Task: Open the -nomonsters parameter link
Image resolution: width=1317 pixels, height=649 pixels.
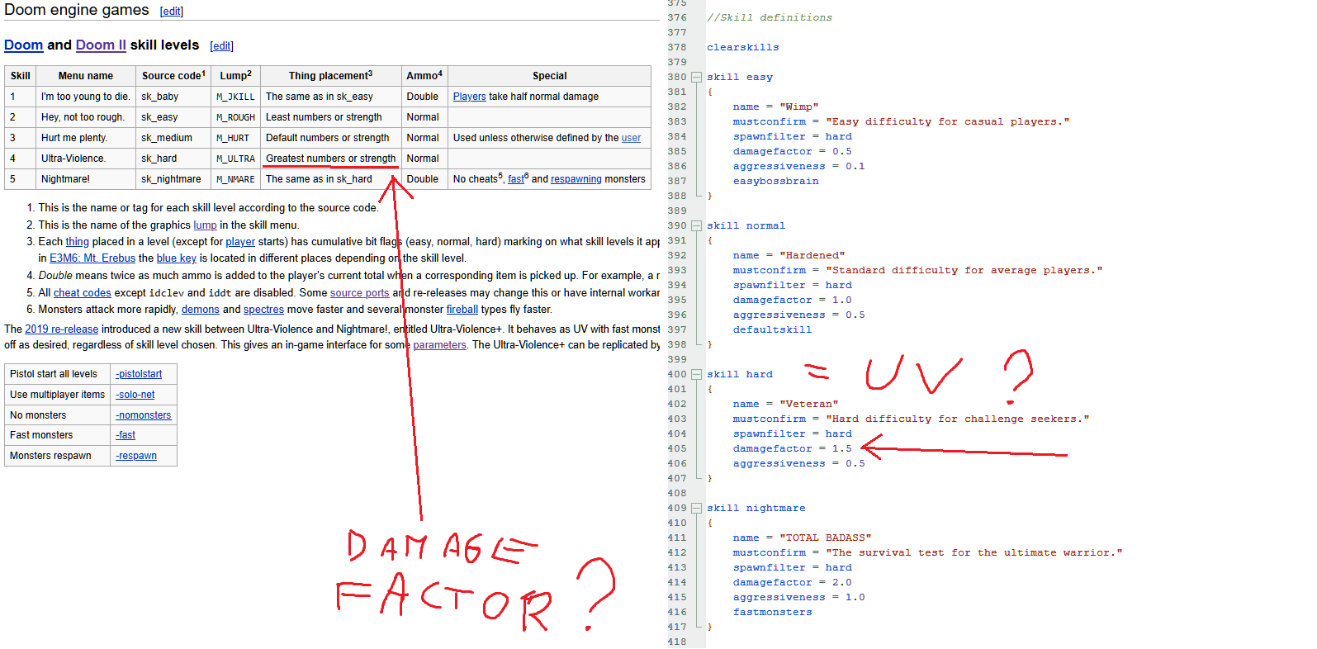Action: [x=144, y=415]
